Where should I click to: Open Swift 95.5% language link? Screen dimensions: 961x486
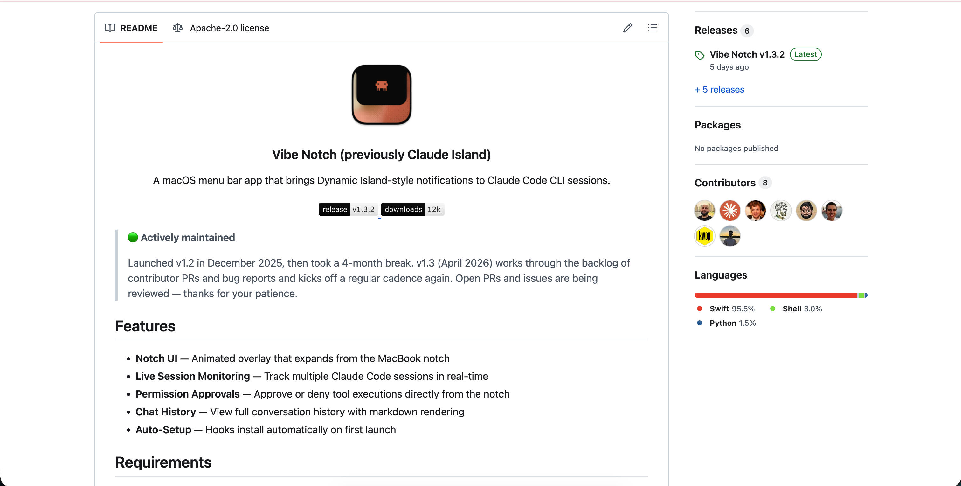[x=732, y=309]
